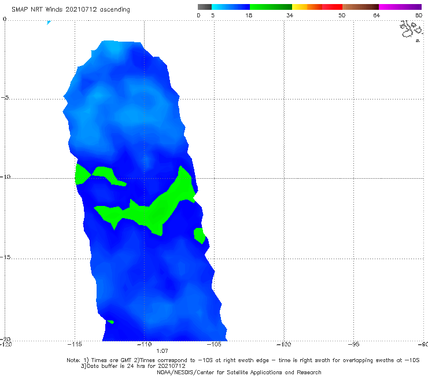Viewport: 428px width, 376px height.
Task: Click the green wind patch at swath's left edge
Action: (x=82, y=174)
